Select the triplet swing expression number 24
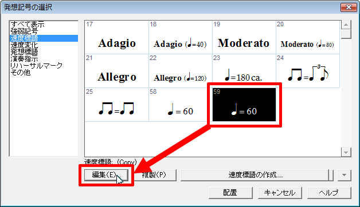This screenshot has width=360, height=207. pos(308,71)
